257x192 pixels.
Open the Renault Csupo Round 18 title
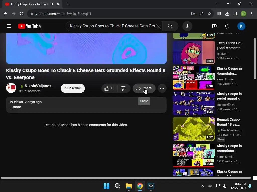[x=228, y=122]
